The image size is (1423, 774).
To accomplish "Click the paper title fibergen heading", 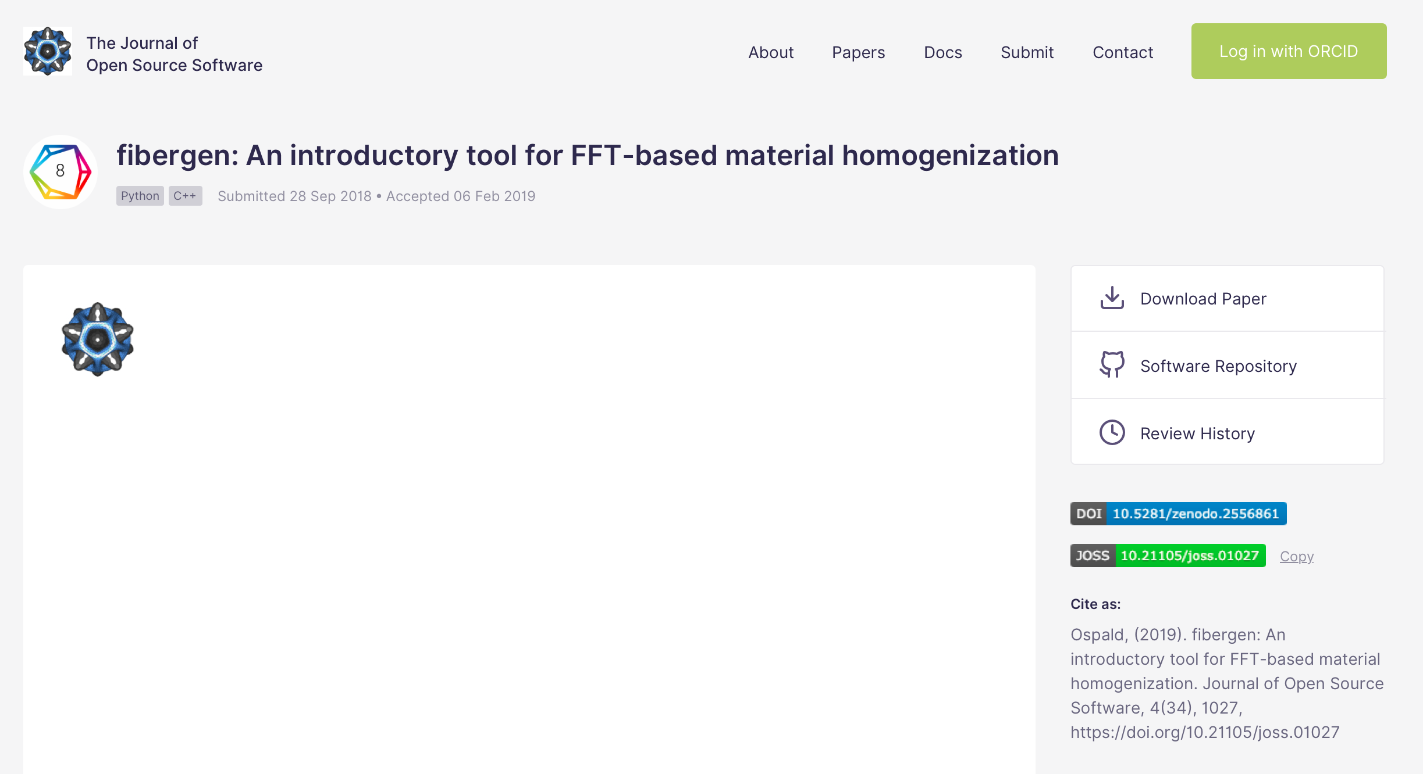I will click(588, 156).
